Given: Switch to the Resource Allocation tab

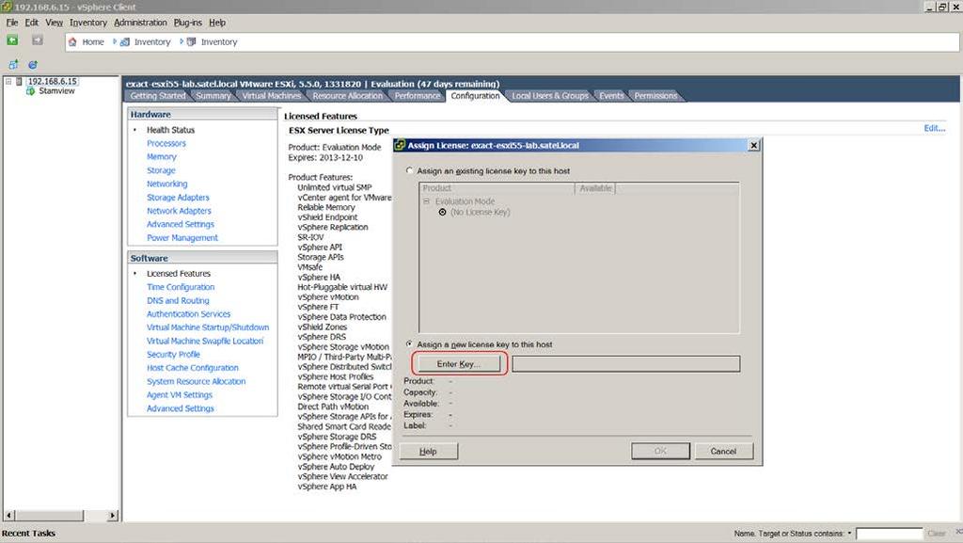Looking at the screenshot, I should click(x=347, y=96).
